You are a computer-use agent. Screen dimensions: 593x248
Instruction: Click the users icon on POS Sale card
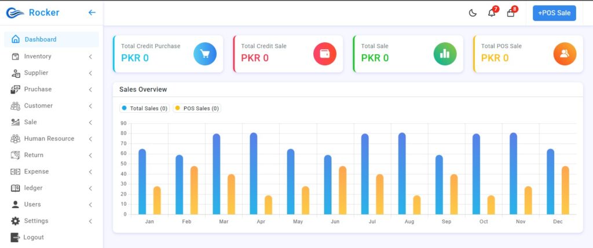click(x=565, y=54)
